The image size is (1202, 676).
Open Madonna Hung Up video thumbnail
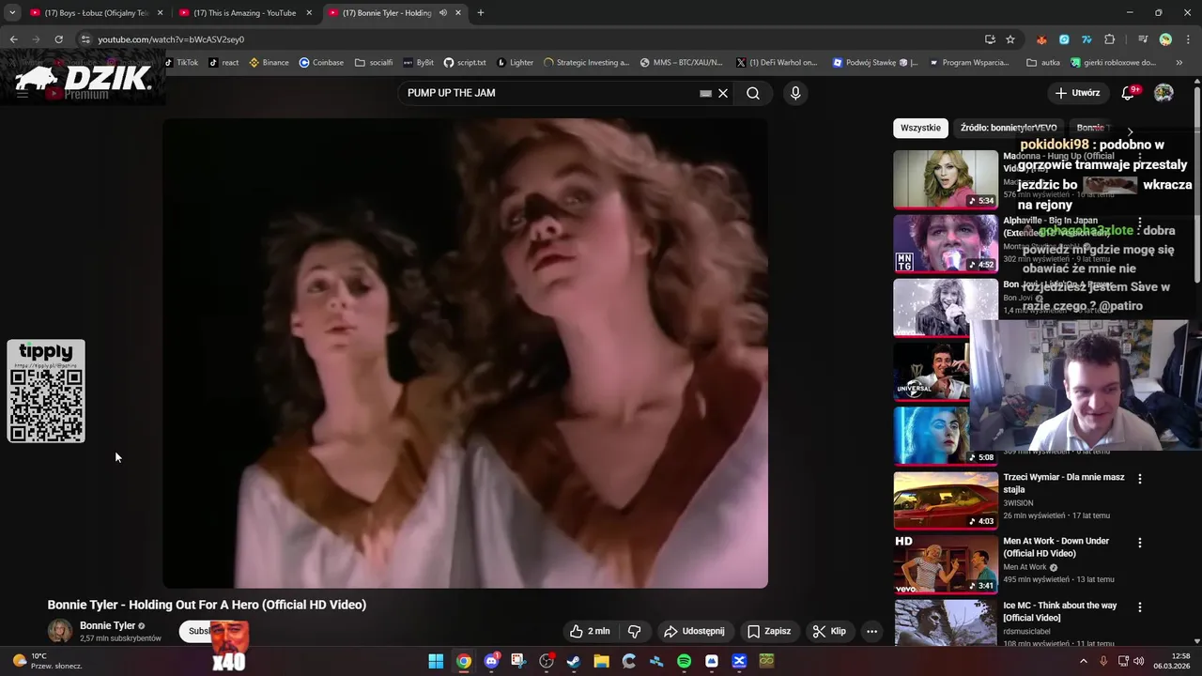(x=946, y=179)
